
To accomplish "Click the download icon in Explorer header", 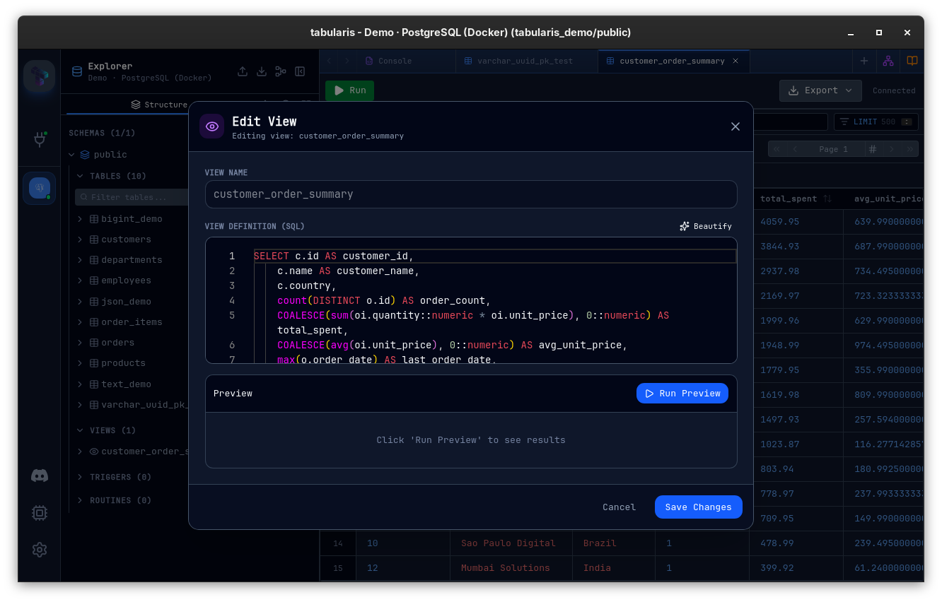I will [x=262, y=71].
